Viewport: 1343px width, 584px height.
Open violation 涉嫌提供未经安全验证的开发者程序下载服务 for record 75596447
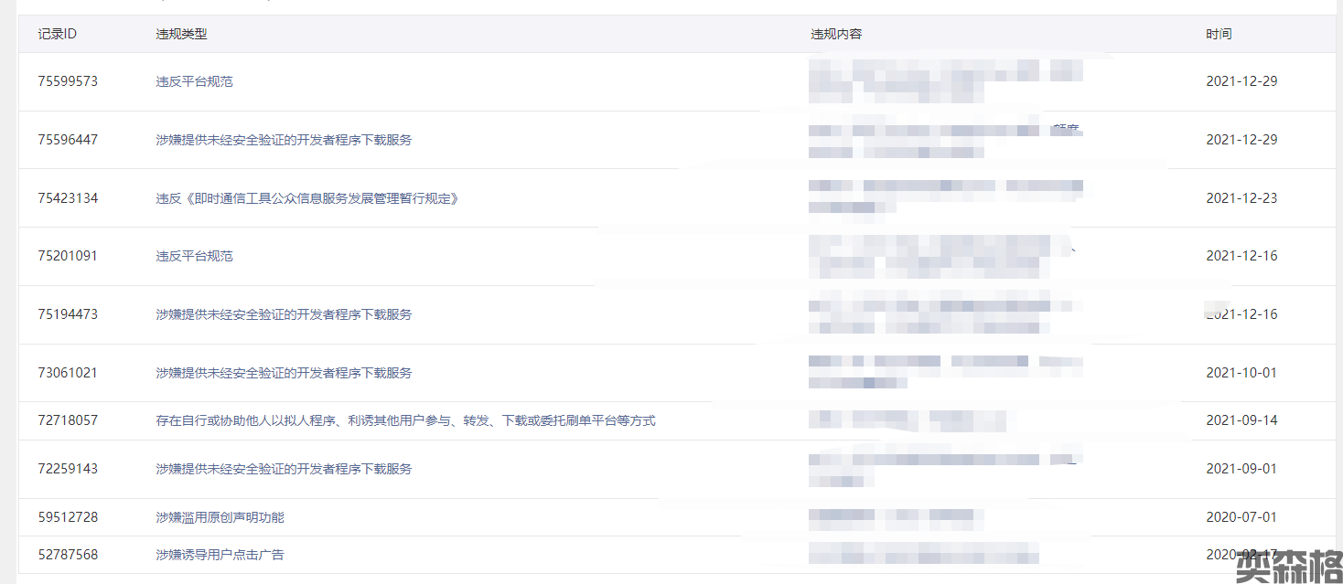point(284,140)
